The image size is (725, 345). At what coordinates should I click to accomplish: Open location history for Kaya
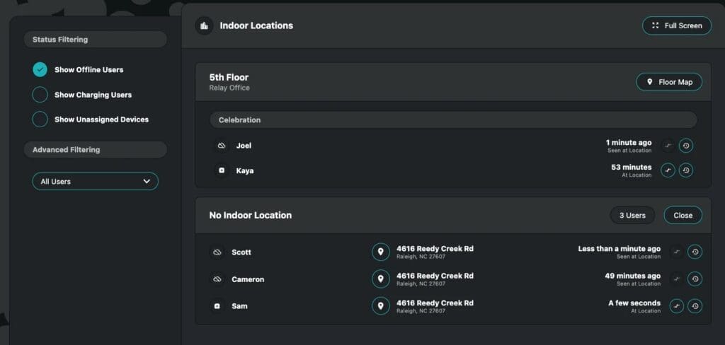tap(685, 170)
